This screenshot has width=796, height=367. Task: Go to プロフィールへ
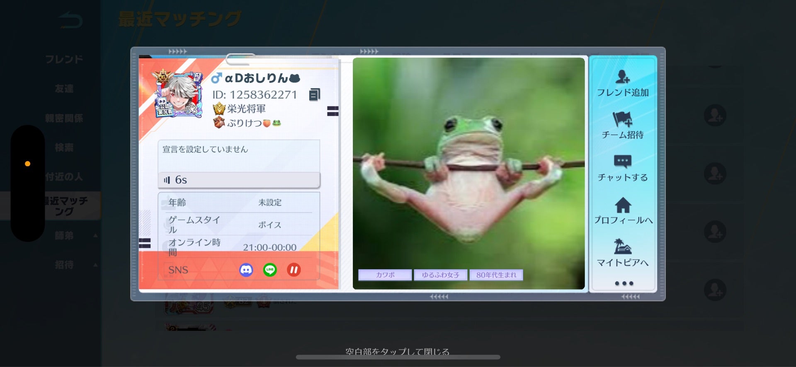pyautogui.click(x=623, y=211)
